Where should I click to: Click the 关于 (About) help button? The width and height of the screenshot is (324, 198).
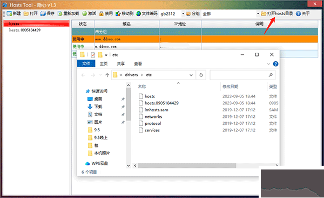click(x=303, y=13)
